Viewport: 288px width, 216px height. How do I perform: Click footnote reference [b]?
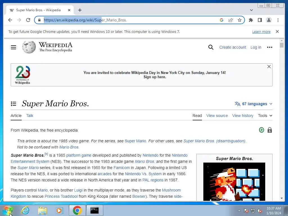46,154
